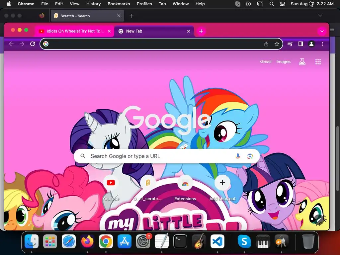Screen dimensions: 340x255
Task: Open Launchpad from the Dock
Action: tap(50, 241)
